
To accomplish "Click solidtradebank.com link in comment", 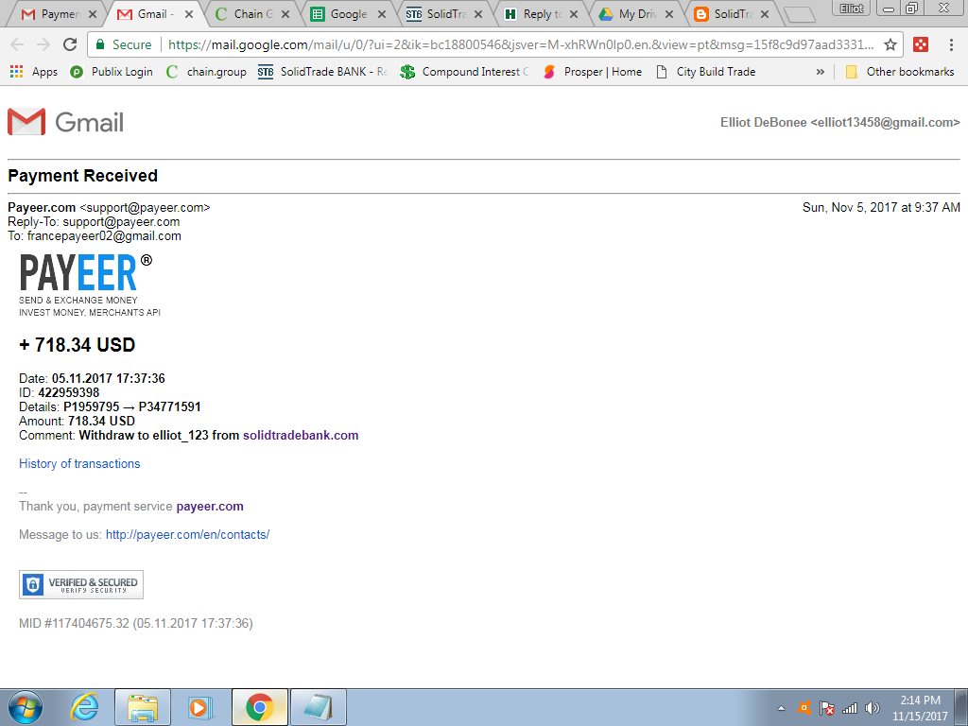I will 301,435.
